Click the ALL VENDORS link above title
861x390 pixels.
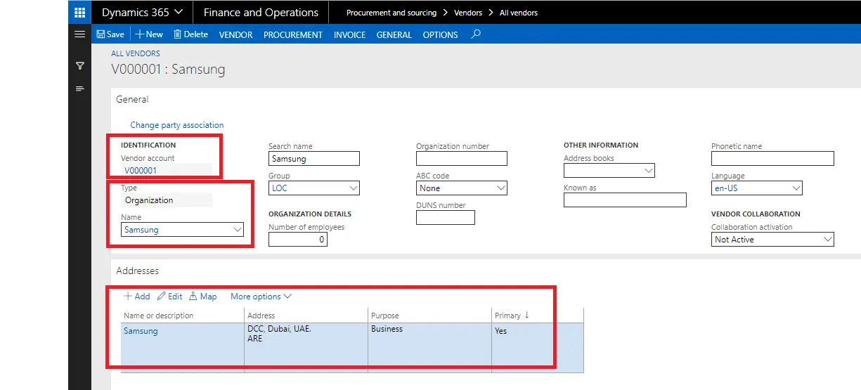(136, 53)
